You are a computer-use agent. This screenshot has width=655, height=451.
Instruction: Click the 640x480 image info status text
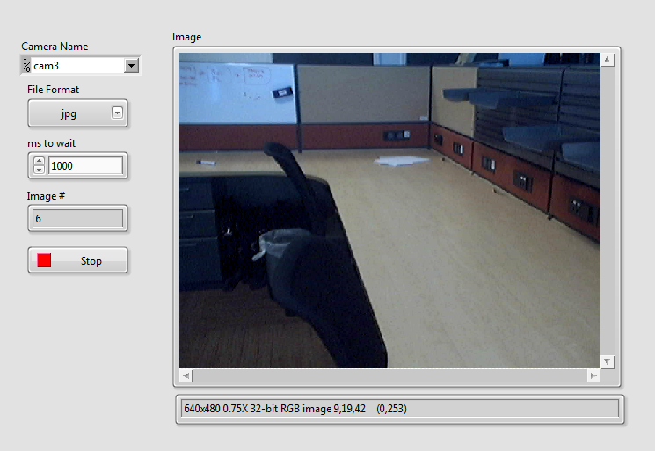tap(295, 409)
